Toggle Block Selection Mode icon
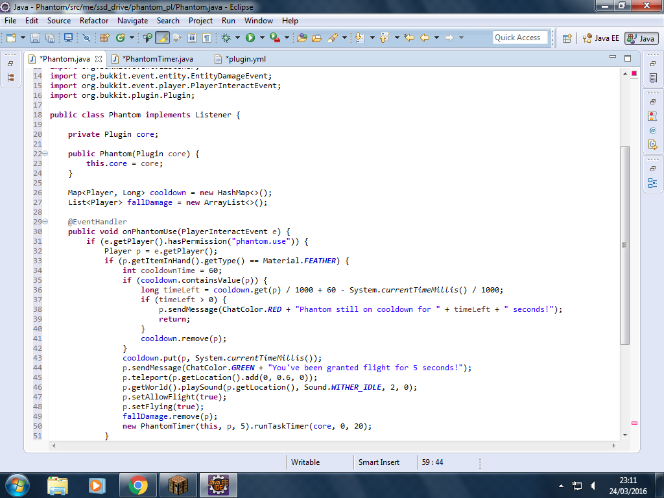This screenshot has height=498, width=664. click(x=192, y=38)
